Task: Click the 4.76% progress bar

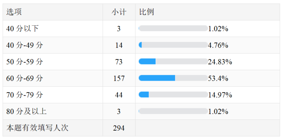Action: tap(173, 45)
